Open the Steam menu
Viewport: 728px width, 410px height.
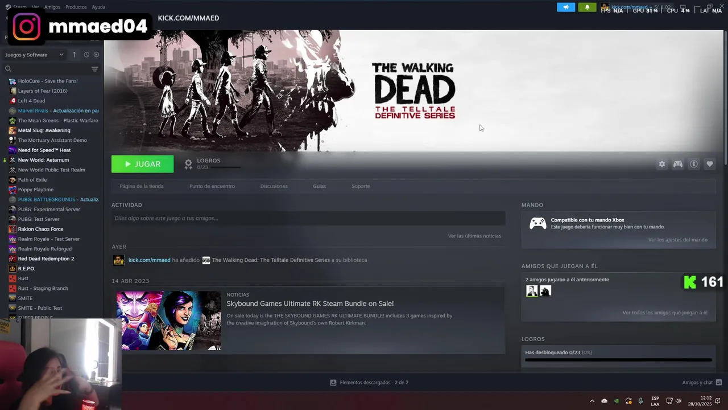tap(19, 7)
